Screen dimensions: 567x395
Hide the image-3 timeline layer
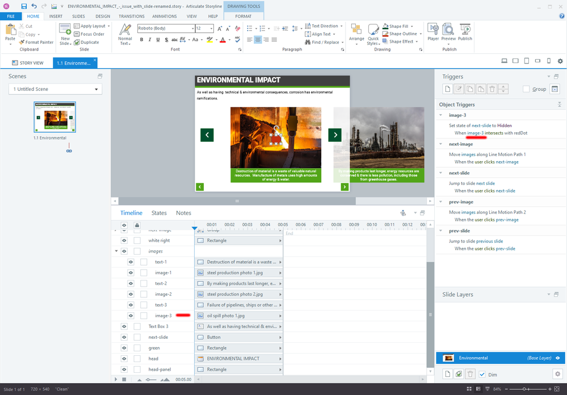(x=131, y=316)
